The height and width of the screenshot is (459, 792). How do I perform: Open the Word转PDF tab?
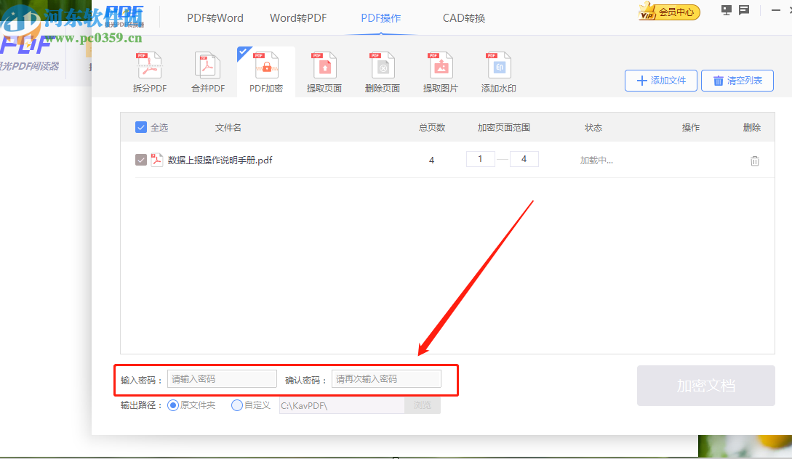[298, 17]
